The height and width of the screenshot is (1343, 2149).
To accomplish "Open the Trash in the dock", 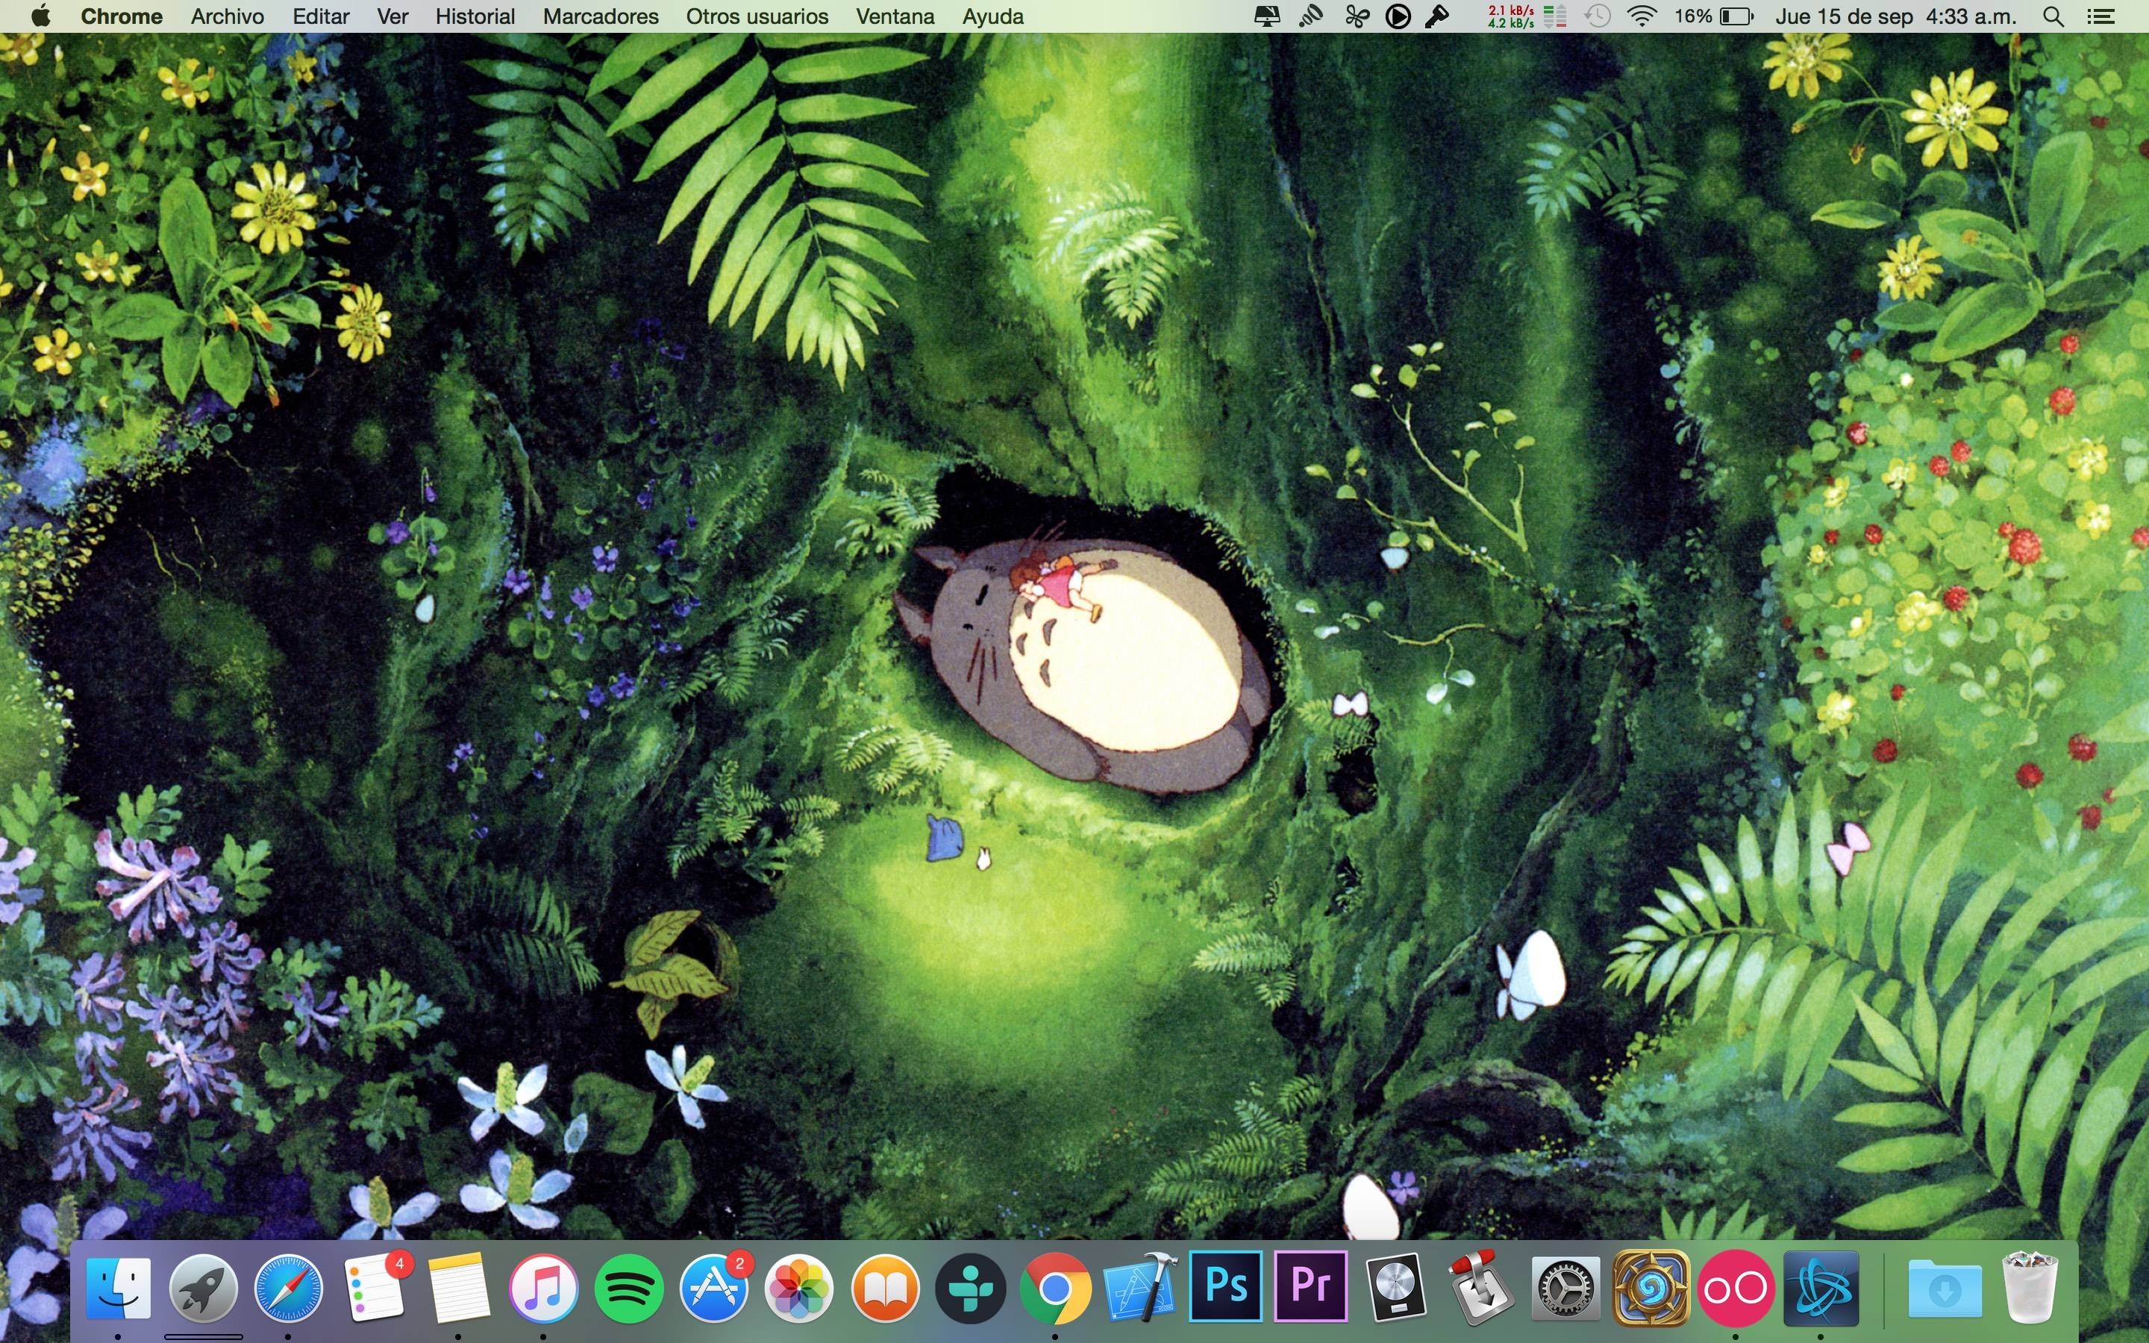I will (2030, 1287).
